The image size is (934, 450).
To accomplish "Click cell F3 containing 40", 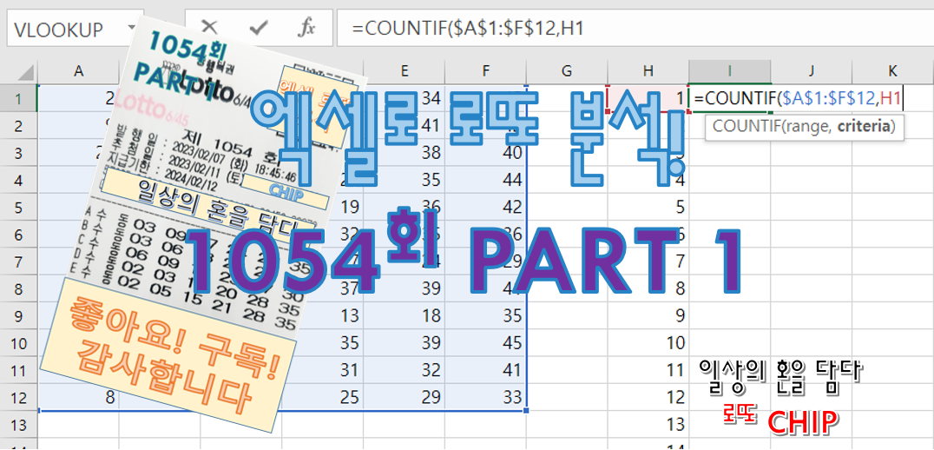I will 485,153.
